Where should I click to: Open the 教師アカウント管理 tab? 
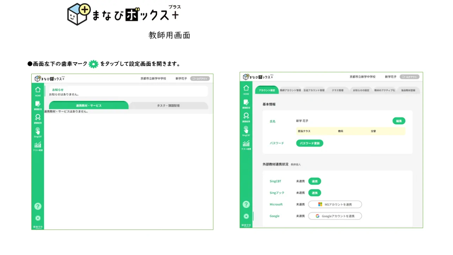[290, 91]
